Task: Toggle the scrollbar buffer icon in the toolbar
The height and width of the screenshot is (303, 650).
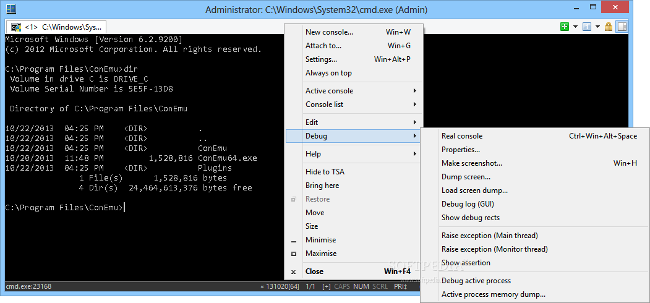Action: 622,27
